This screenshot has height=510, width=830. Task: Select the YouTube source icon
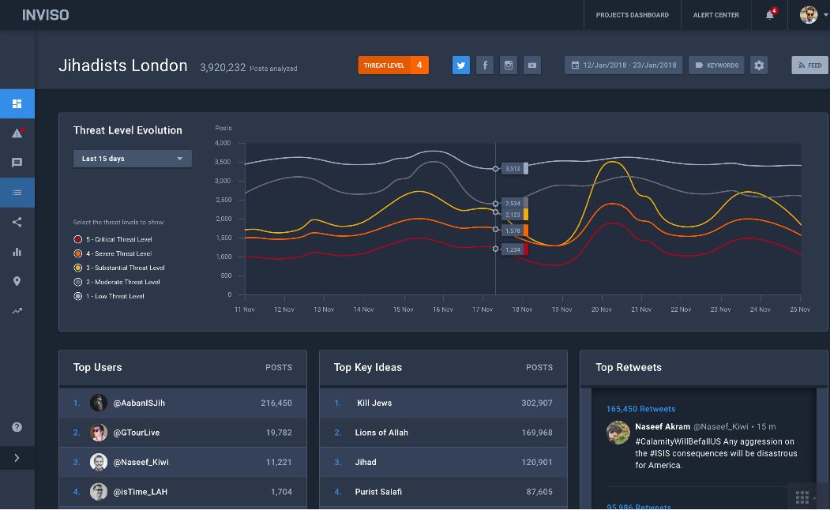[532, 66]
